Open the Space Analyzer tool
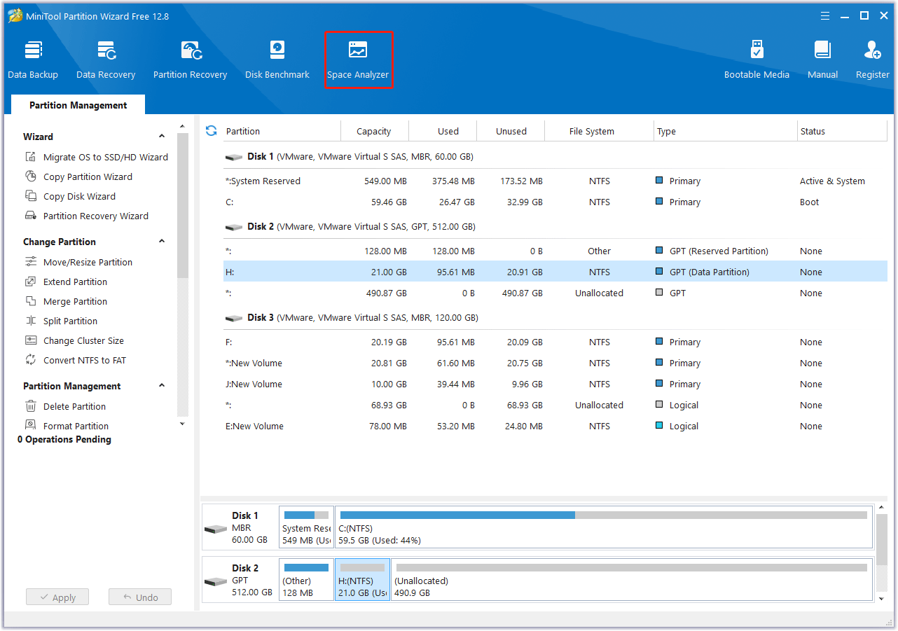 358,60
